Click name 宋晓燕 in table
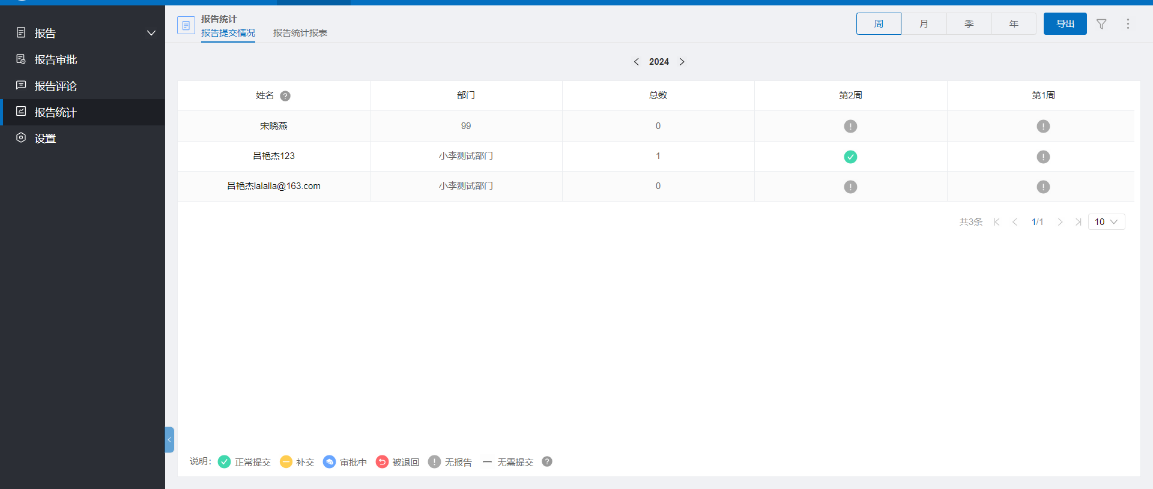The image size is (1153, 489). (274, 126)
